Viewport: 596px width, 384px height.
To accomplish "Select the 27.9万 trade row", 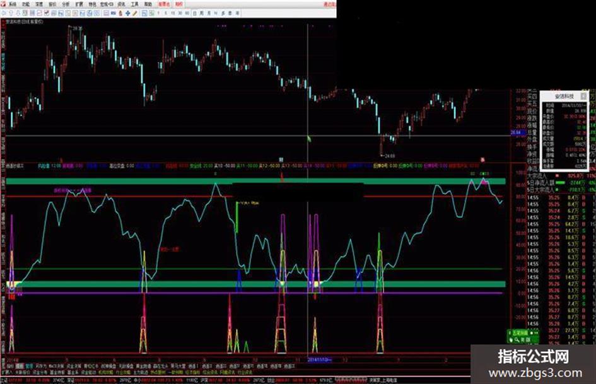I will click(561, 330).
